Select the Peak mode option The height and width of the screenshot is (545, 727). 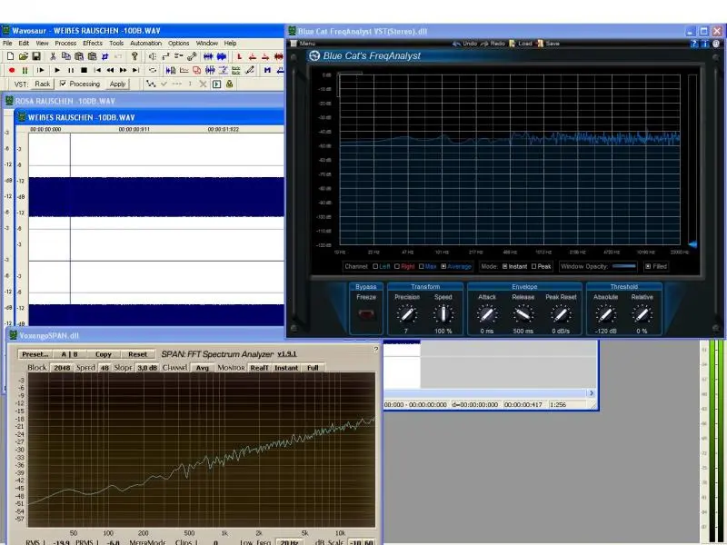pos(534,267)
